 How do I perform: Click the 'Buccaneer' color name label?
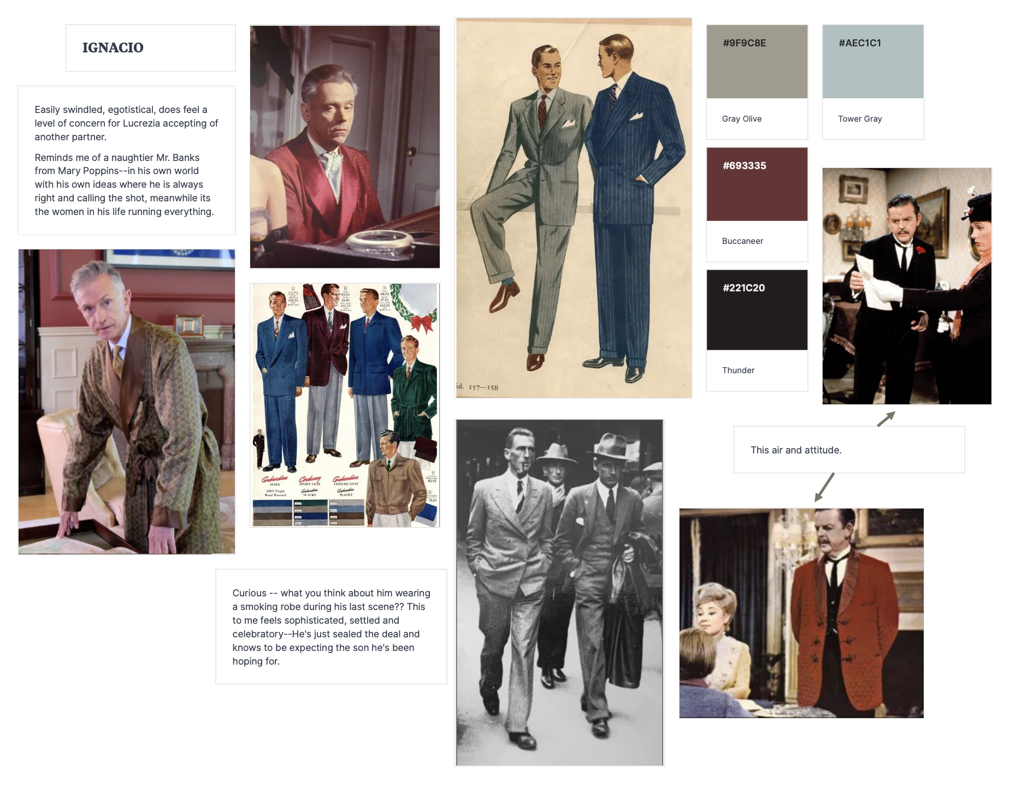click(742, 241)
